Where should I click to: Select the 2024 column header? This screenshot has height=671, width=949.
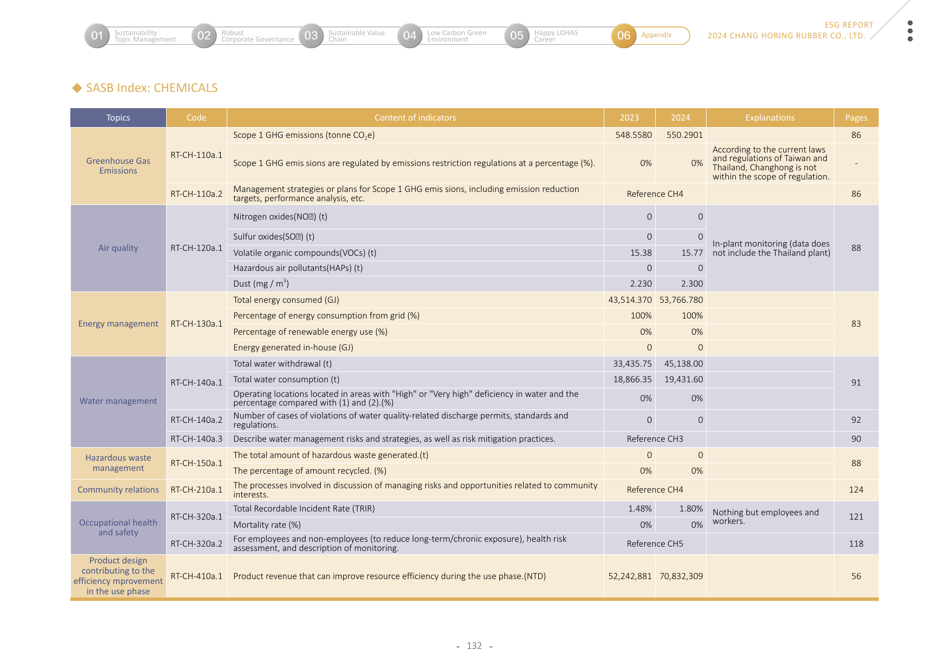[x=681, y=118]
